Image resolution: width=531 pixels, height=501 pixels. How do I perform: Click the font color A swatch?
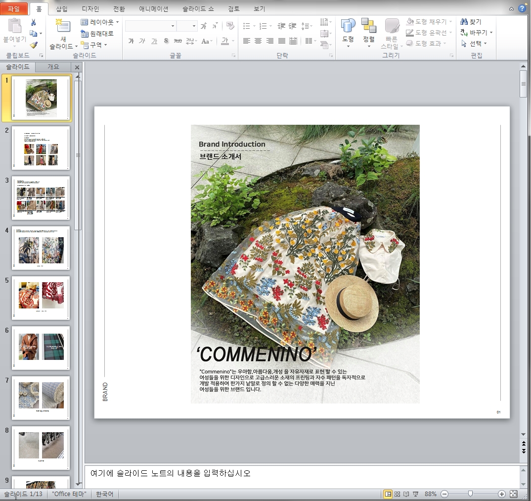coord(225,41)
